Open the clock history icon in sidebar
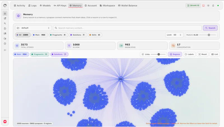 coord(5,44)
